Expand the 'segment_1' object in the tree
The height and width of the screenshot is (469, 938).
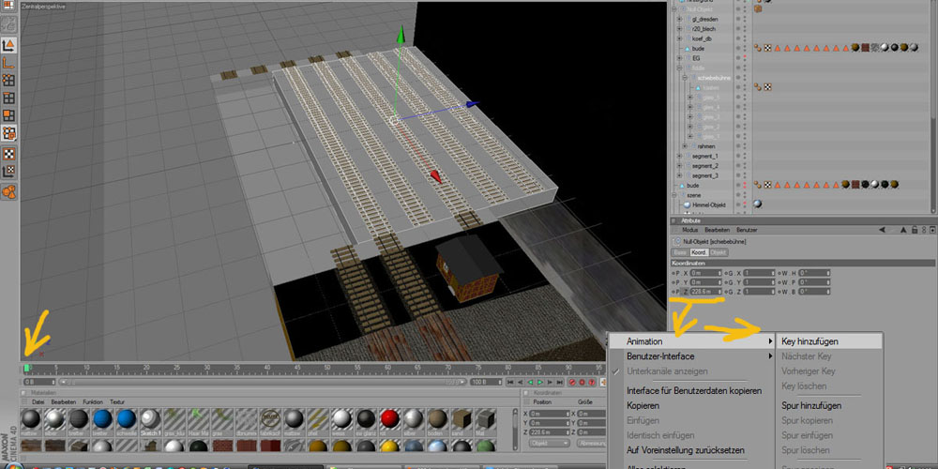(x=678, y=156)
